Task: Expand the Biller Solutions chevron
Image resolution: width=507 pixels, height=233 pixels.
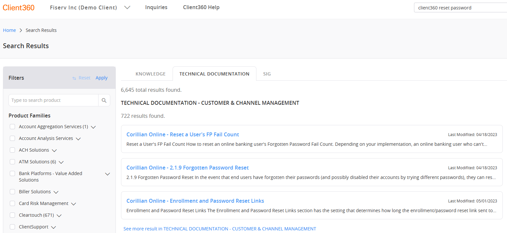Action: [x=56, y=192]
